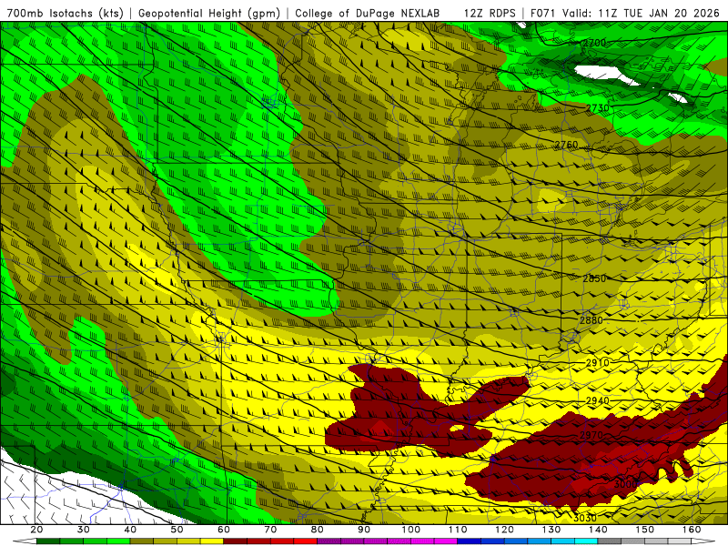Click the right arrow end of the colorbar
Viewport: 728px width, 546px height.
point(703,541)
